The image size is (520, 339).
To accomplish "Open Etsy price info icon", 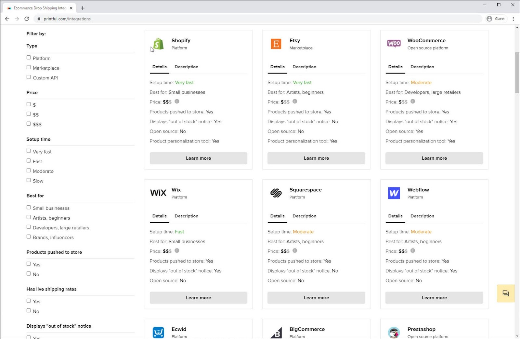I will point(295,101).
